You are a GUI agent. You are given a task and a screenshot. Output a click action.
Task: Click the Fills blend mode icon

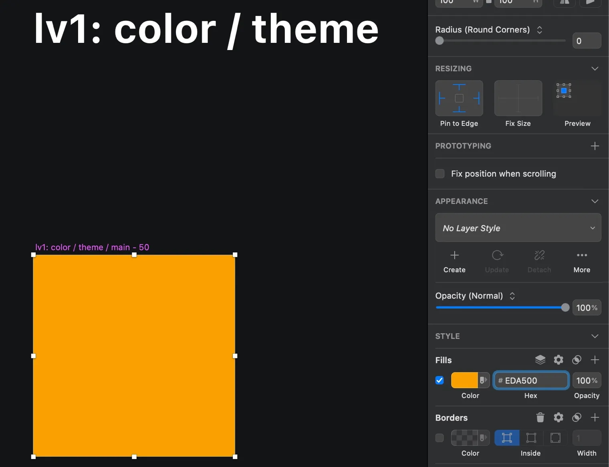[577, 360]
